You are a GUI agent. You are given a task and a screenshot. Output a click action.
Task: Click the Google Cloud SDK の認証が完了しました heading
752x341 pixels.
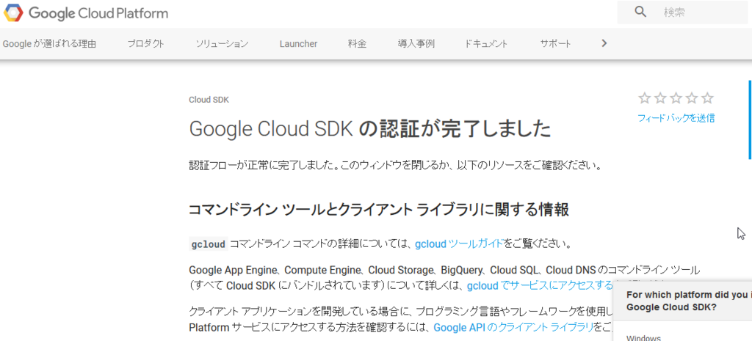tap(370, 129)
